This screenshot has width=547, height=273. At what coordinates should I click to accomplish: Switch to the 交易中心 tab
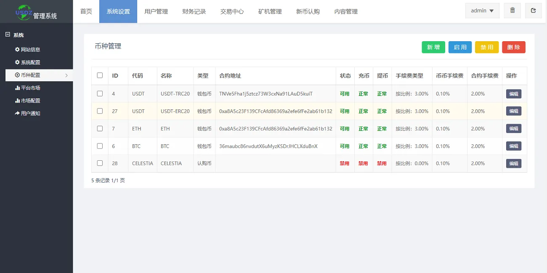coord(231,11)
